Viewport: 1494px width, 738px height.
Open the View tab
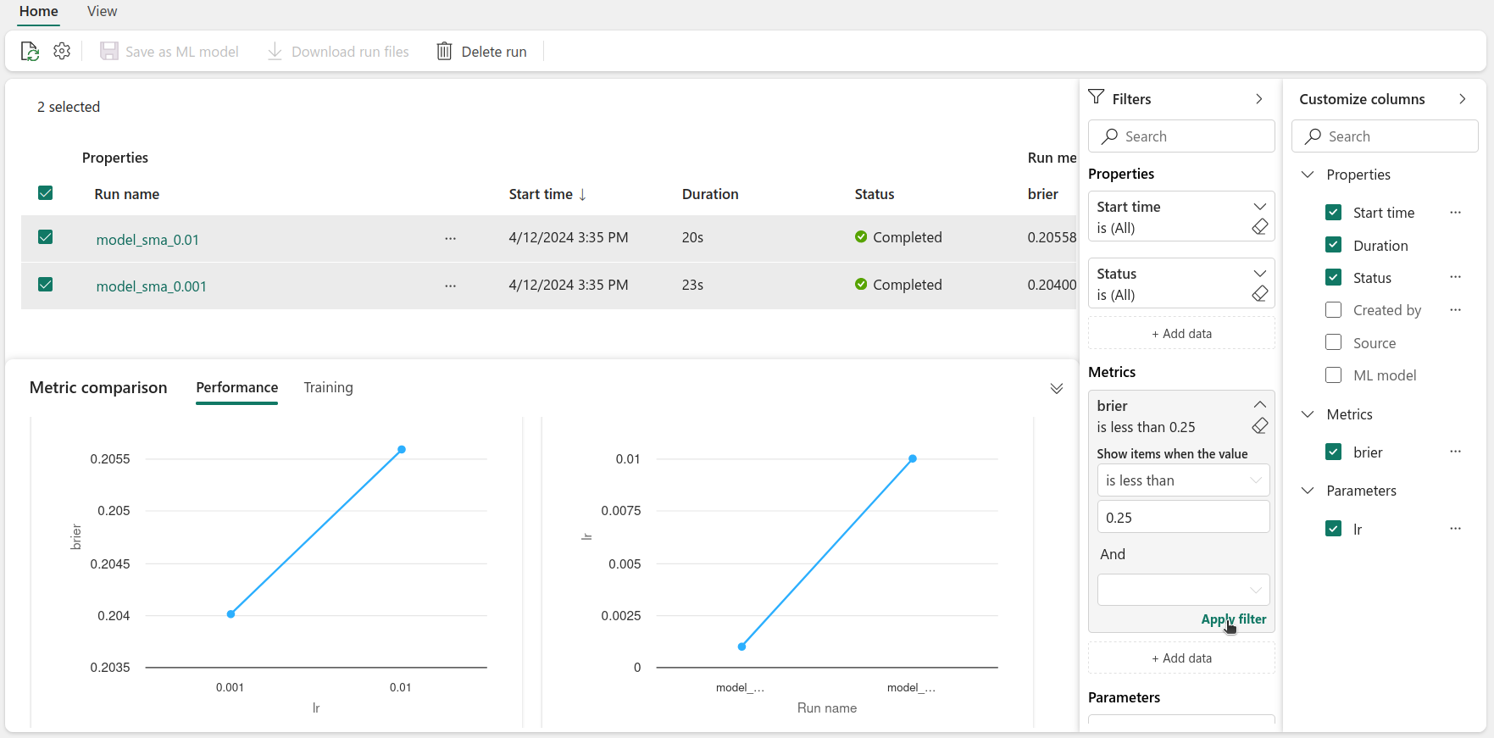coord(102,11)
